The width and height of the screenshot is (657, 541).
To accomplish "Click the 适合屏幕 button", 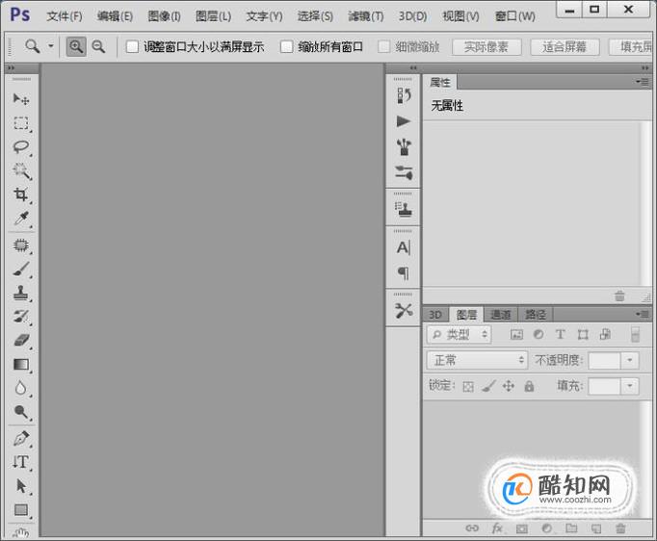I will tap(565, 47).
